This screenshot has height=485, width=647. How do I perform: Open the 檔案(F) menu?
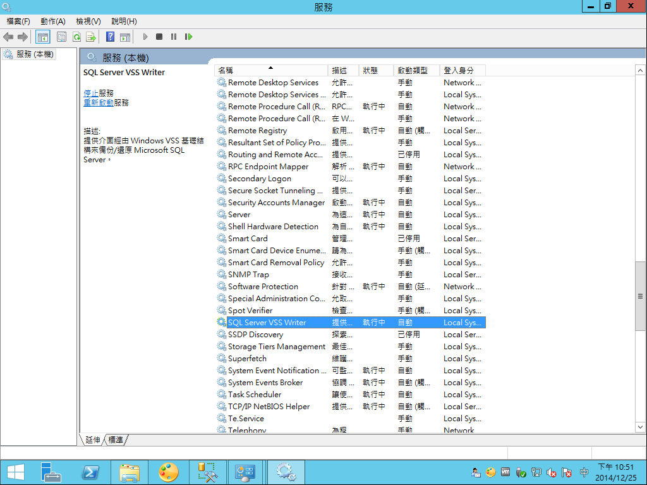tap(18, 21)
